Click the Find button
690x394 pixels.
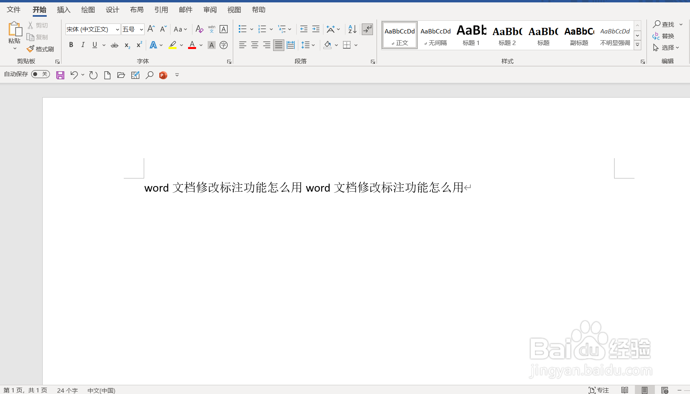664,24
